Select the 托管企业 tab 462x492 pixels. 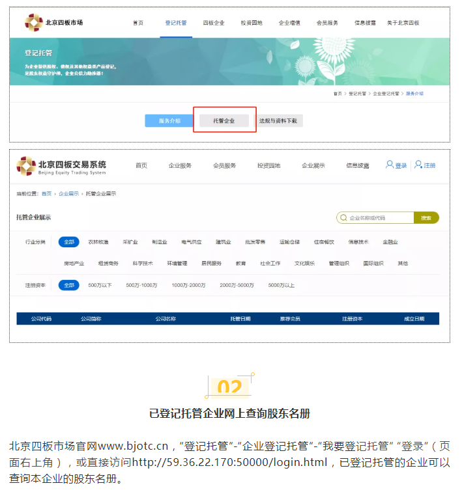click(224, 121)
